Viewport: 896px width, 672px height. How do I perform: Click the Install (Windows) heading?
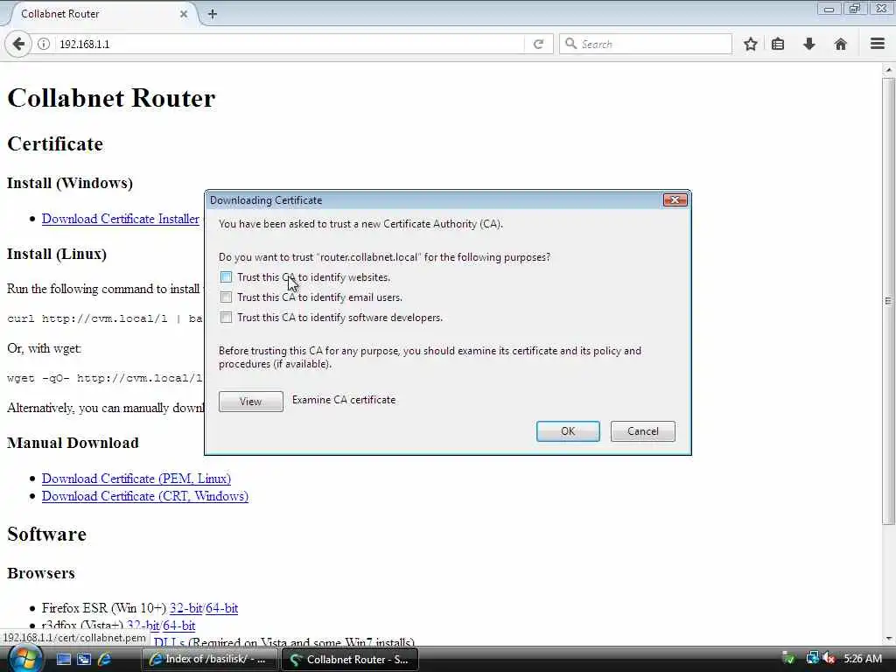70,183
